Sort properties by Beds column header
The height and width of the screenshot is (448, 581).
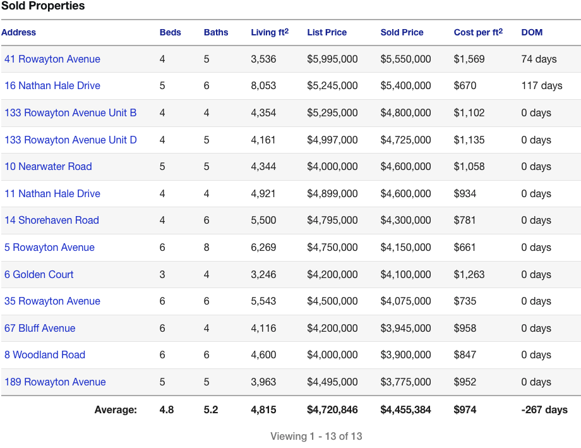[x=170, y=32]
